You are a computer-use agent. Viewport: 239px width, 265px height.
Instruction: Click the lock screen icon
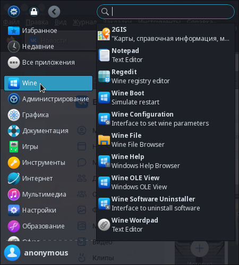coord(34,12)
